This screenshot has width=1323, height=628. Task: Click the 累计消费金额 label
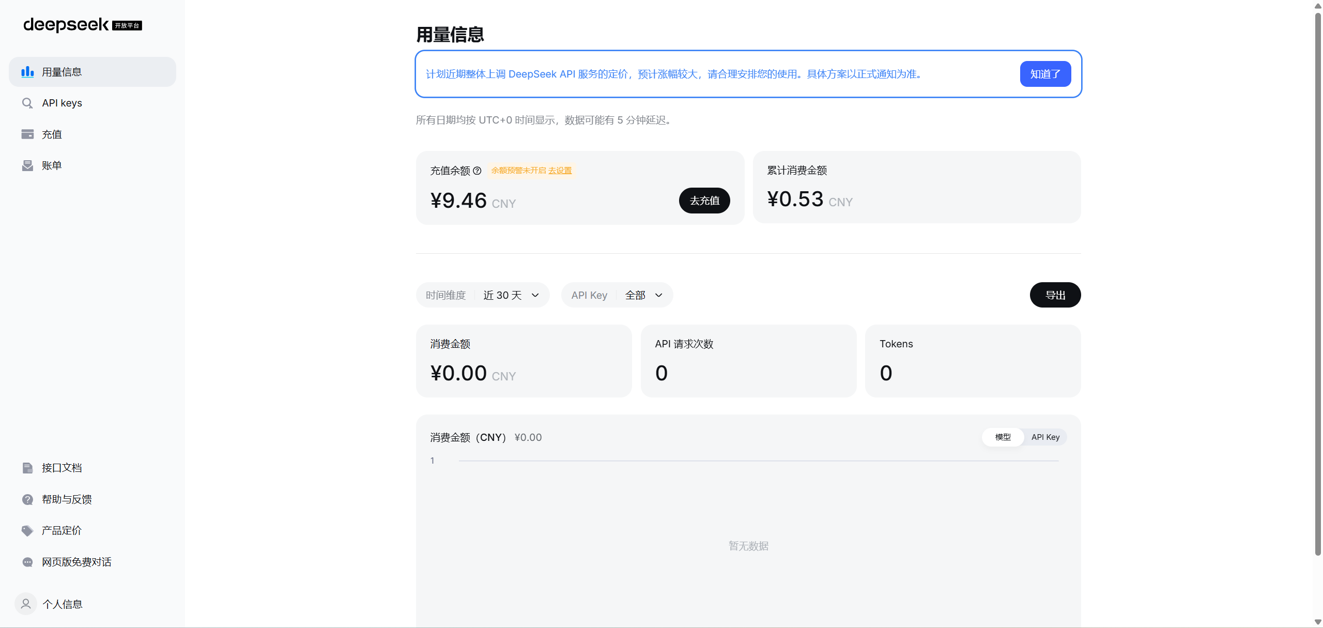(x=797, y=171)
